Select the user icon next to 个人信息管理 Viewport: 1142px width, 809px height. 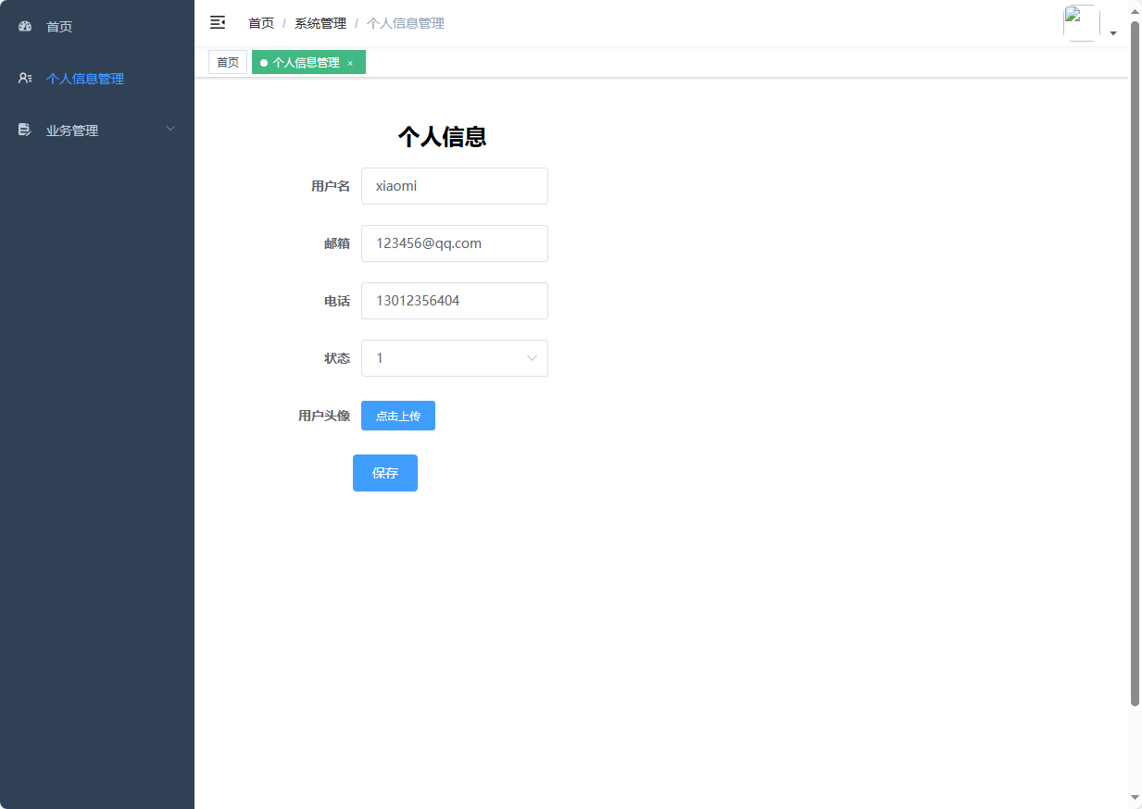[24, 78]
